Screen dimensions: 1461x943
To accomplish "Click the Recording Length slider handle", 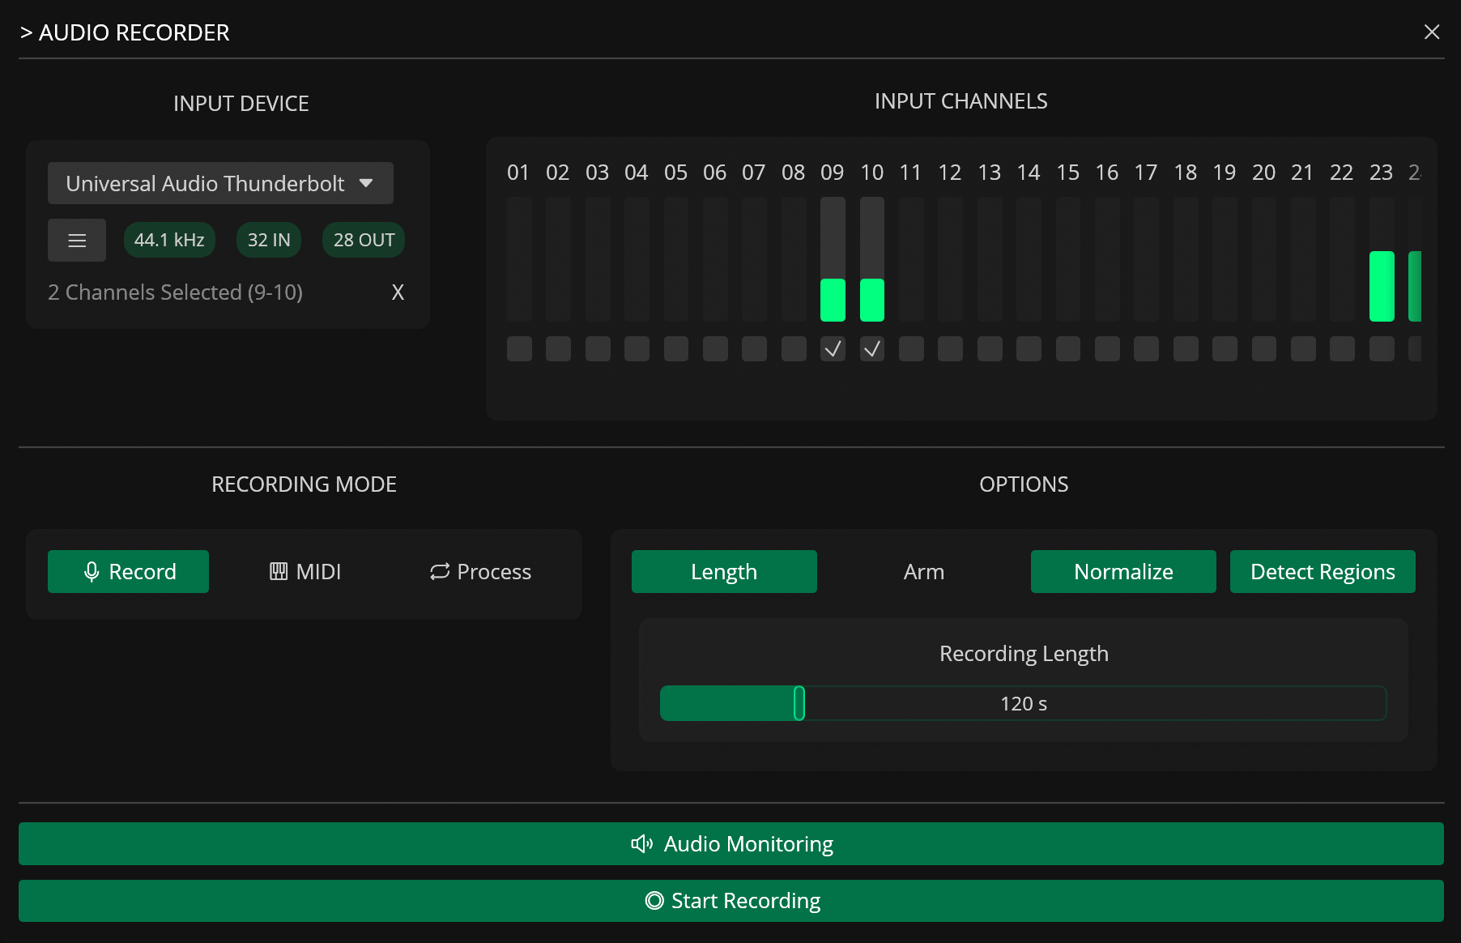I will coord(799,703).
